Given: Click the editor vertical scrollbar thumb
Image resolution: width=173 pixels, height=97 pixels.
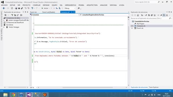Looking at the screenshot, I should point(129,43).
